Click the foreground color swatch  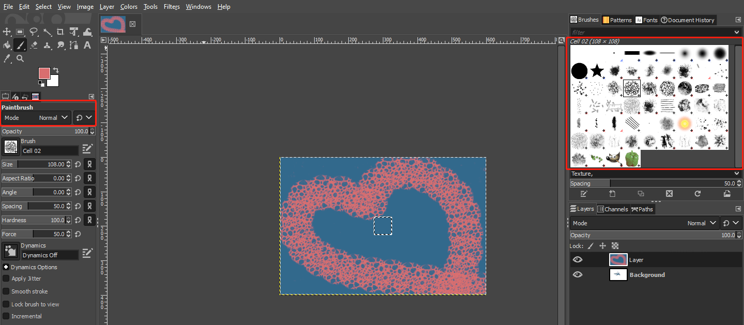pos(43,73)
